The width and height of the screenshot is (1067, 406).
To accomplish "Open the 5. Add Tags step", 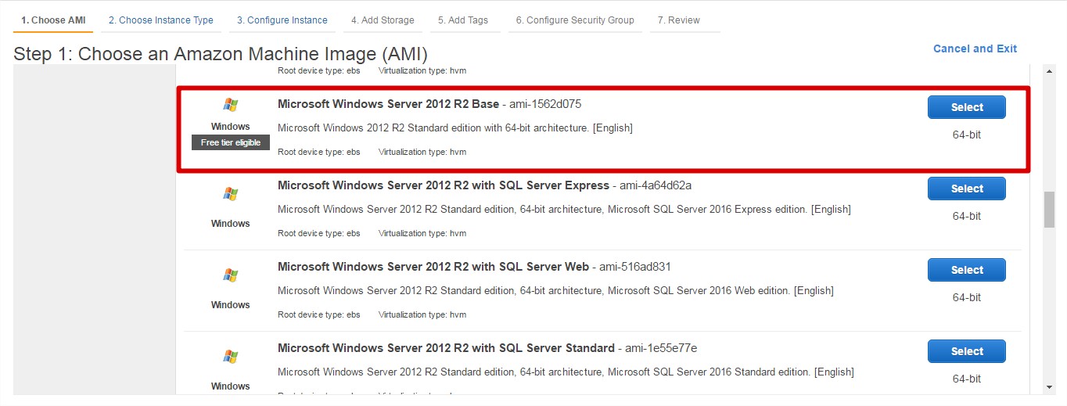I will [x=463, y=20].
